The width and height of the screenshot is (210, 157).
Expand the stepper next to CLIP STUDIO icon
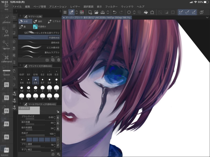[x=77, y=12]
